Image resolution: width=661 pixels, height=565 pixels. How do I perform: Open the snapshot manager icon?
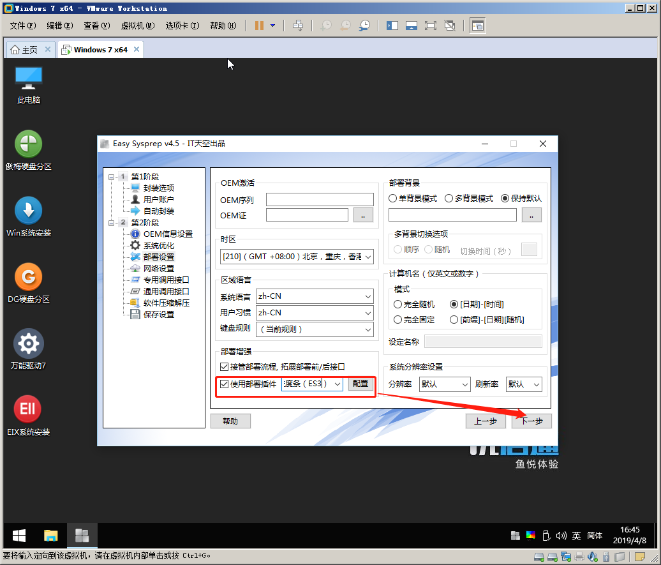[x=365, y=26]
